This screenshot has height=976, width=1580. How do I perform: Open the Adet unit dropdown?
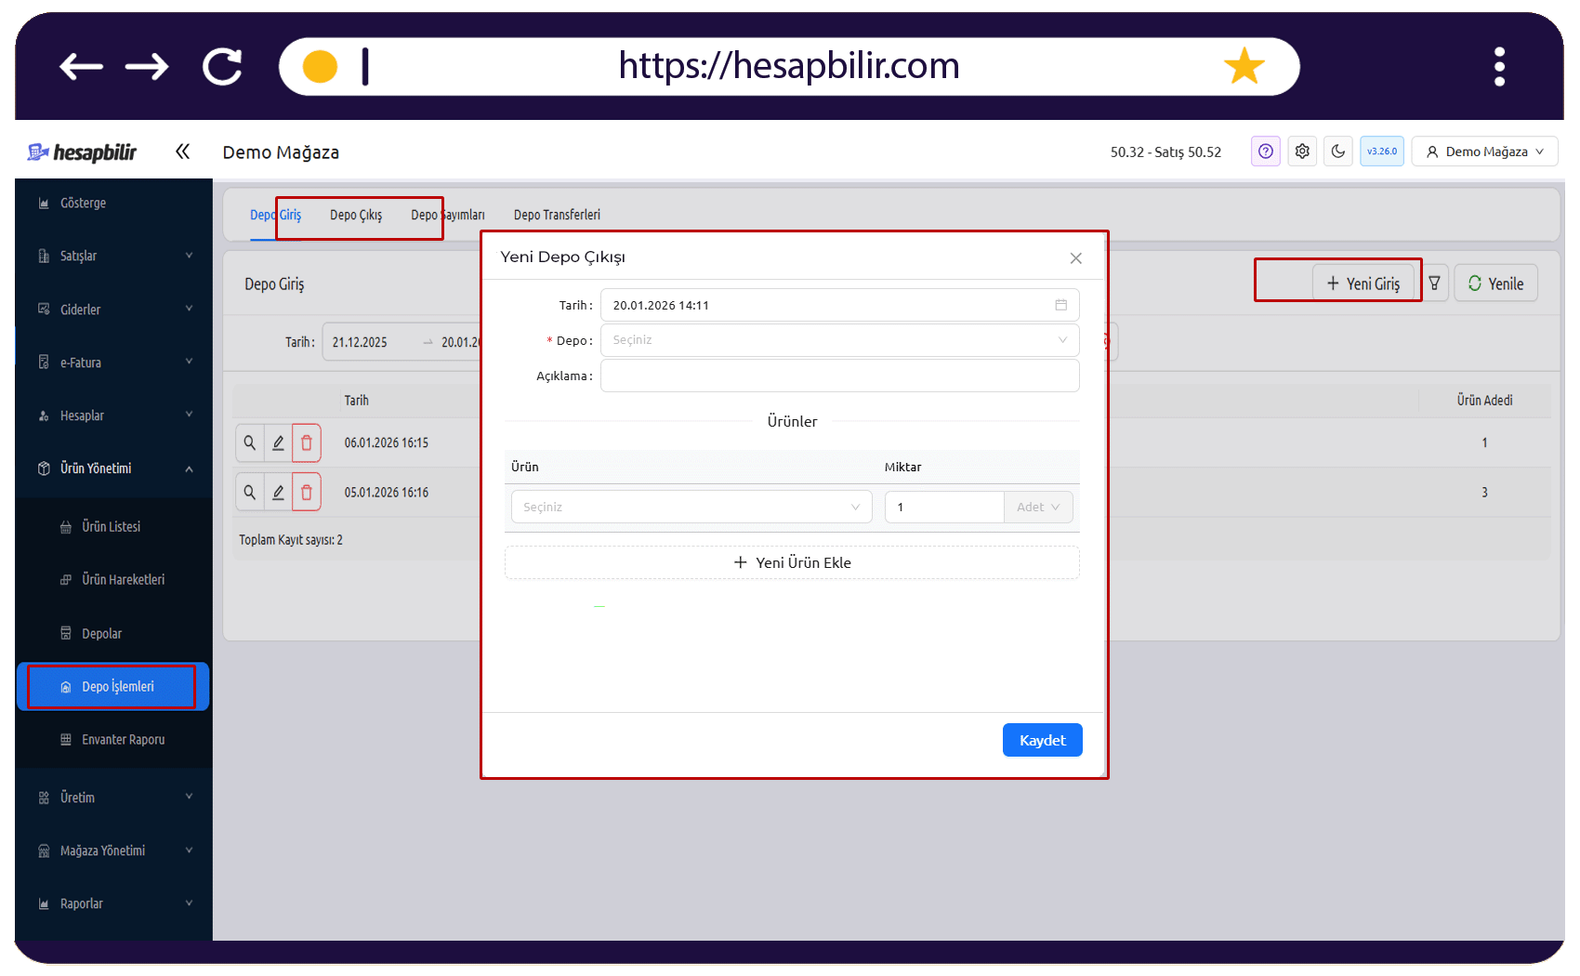(1038, 508)
